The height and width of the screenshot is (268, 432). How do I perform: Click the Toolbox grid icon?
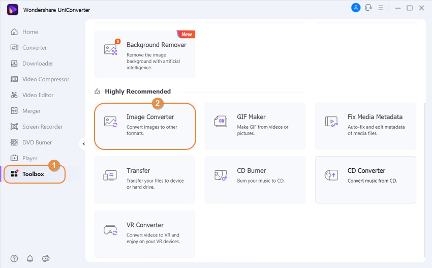pos(14,173)
